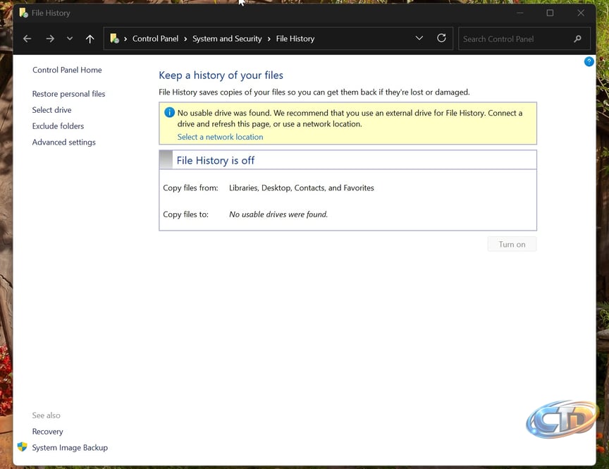Screen dimensions: 609x469
Task: Click the info icon in yellow notice
Action: click(x=169, y=112)
